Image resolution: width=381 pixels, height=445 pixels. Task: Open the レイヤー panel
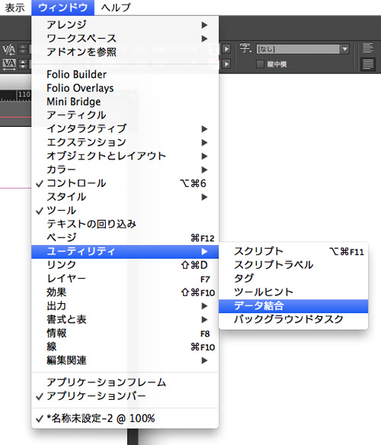(x=125, y=279)
